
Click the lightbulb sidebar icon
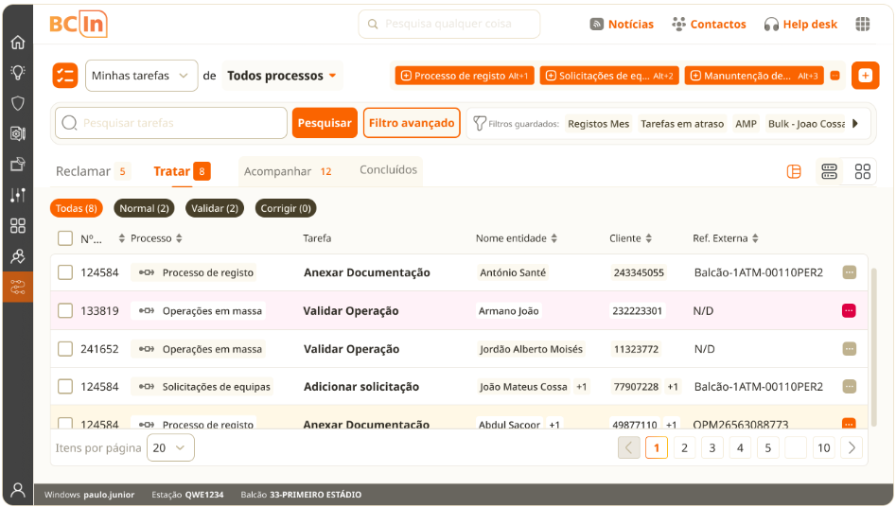[18, 72]
